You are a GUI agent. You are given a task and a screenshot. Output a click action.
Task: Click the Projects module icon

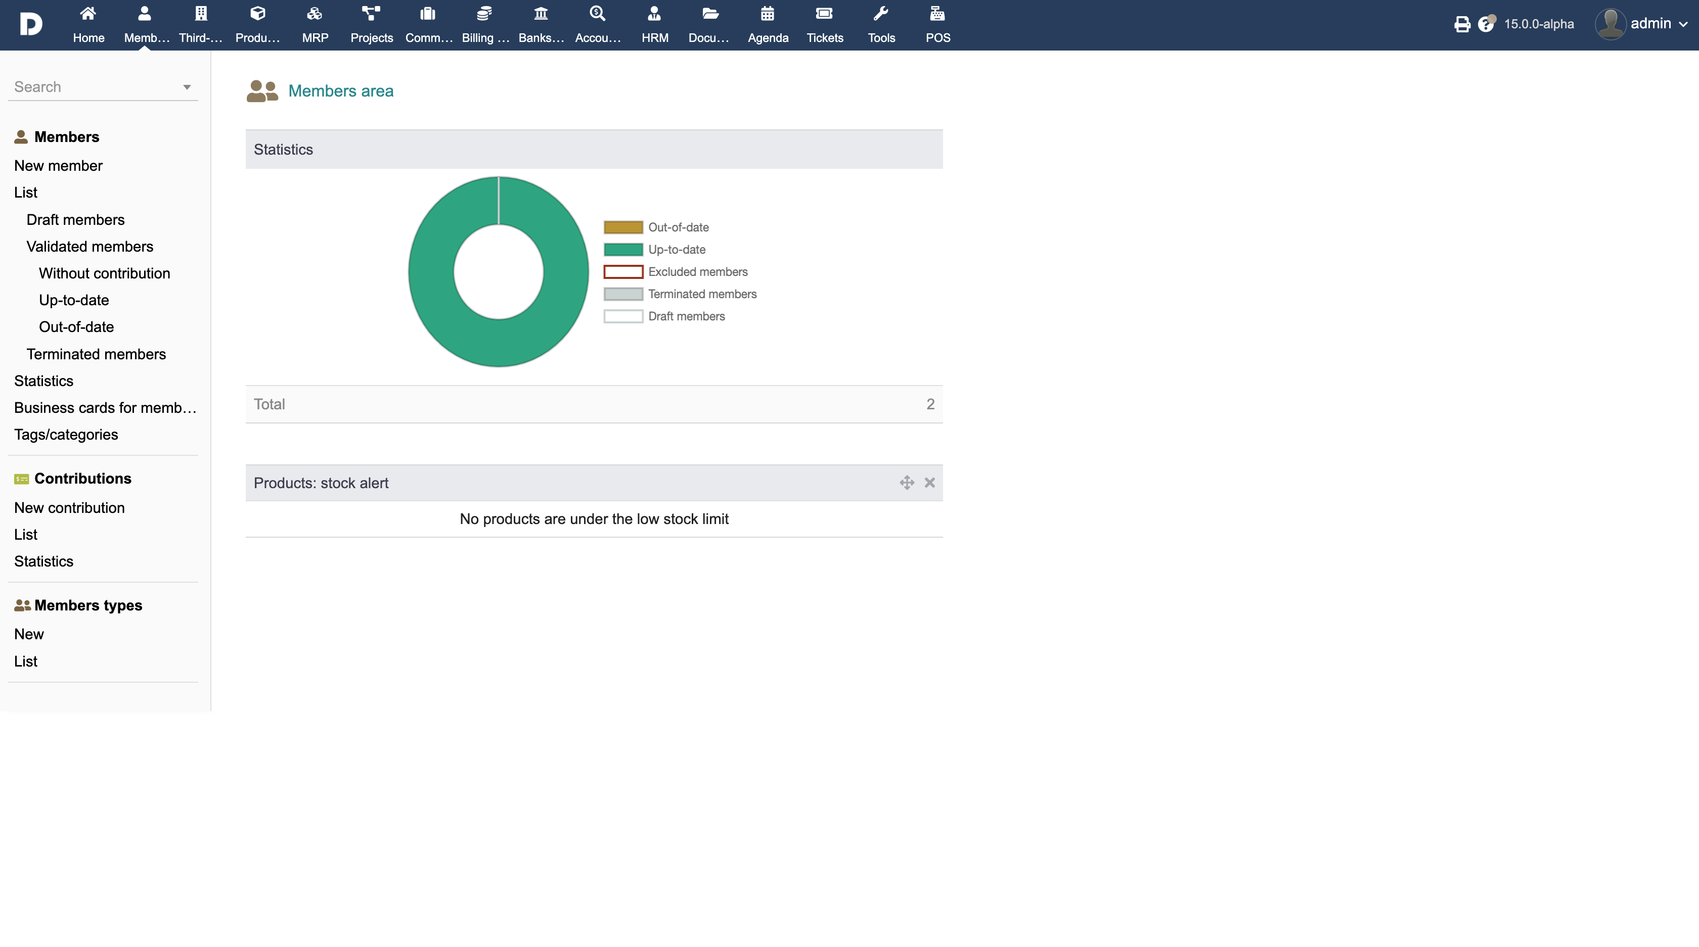coord(371,15)
